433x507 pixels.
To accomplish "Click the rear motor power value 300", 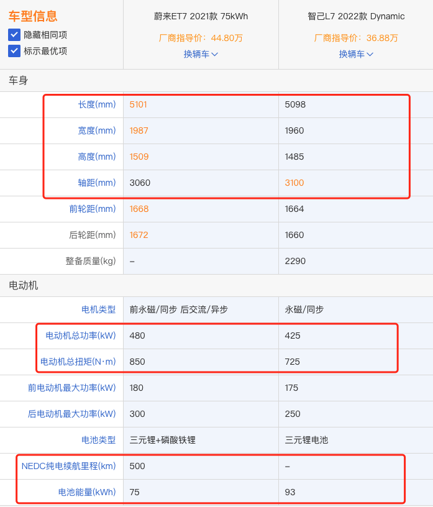I will pos(137,414).
